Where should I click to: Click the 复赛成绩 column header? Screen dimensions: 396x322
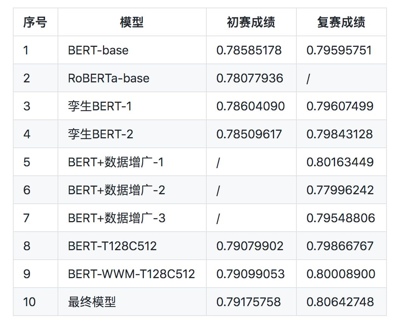(x=341, y=22)
